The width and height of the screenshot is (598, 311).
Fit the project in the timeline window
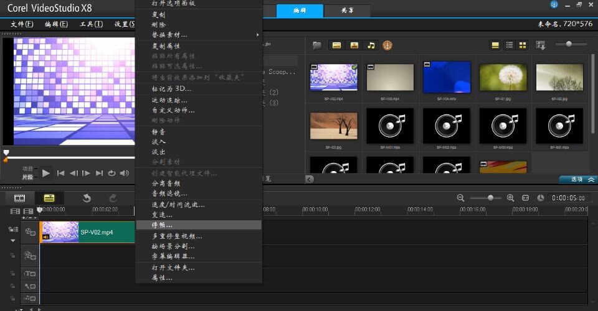point(525,198)
